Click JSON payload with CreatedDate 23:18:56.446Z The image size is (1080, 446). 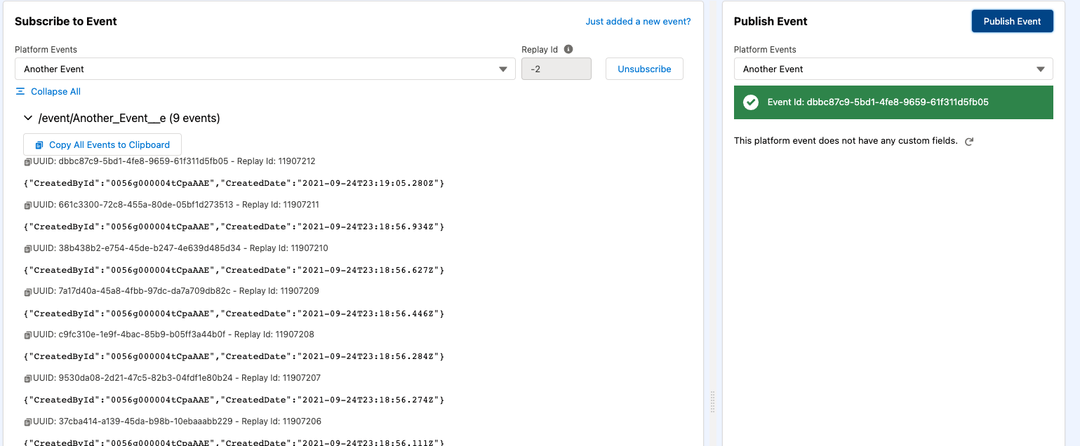click(x=234, y=313)
